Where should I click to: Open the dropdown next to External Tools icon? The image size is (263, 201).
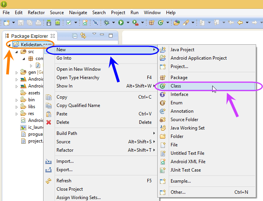click(143, 23)
